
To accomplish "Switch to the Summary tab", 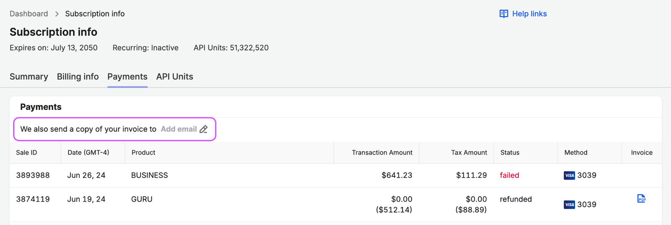I will [29, 77].
